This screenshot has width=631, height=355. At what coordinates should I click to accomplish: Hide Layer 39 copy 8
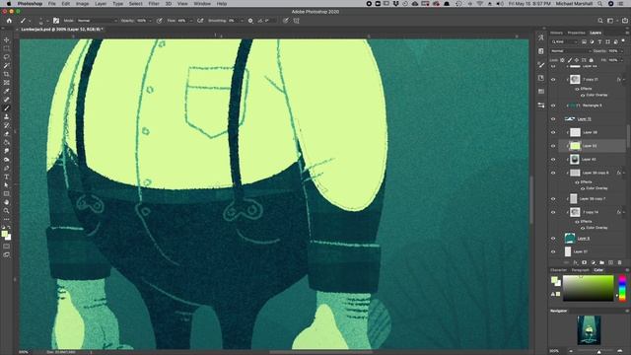tap(553, 173)
